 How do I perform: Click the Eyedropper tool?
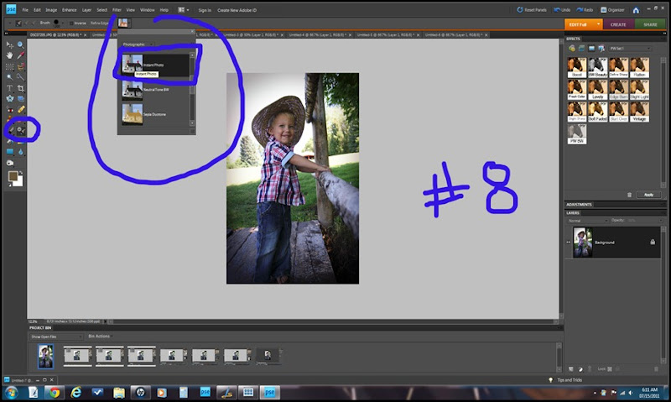point(21,55)
